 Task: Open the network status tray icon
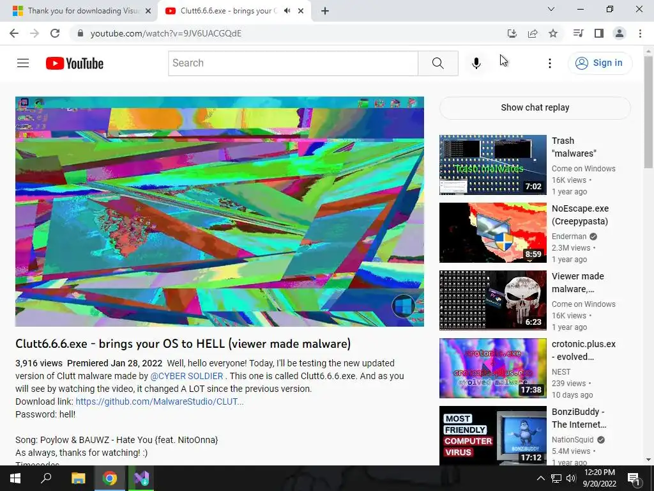(556, 478)
